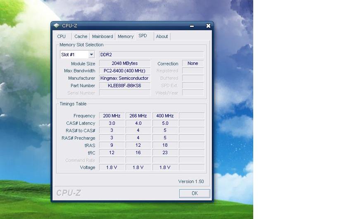The image size is (347, 219).
Task: Minimize the CPU-Z window
Action: click(192, 26)
